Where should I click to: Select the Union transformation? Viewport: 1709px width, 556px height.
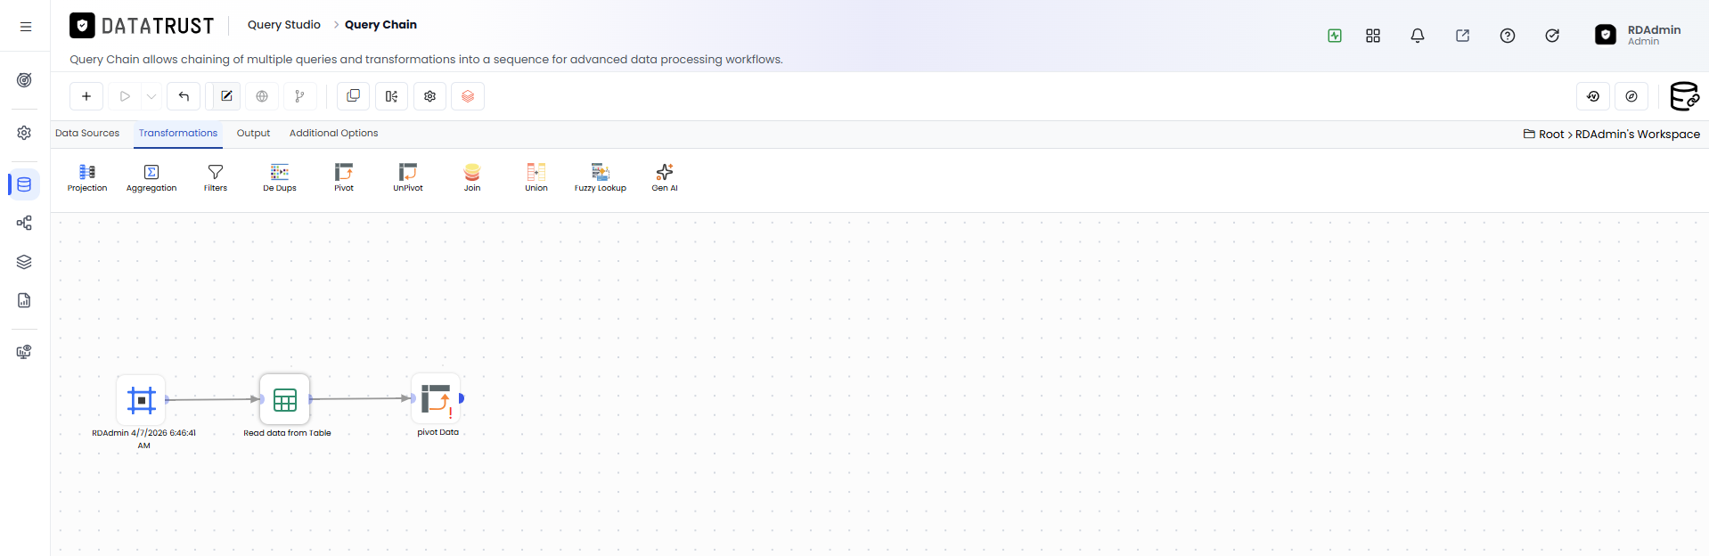(536, 177)
